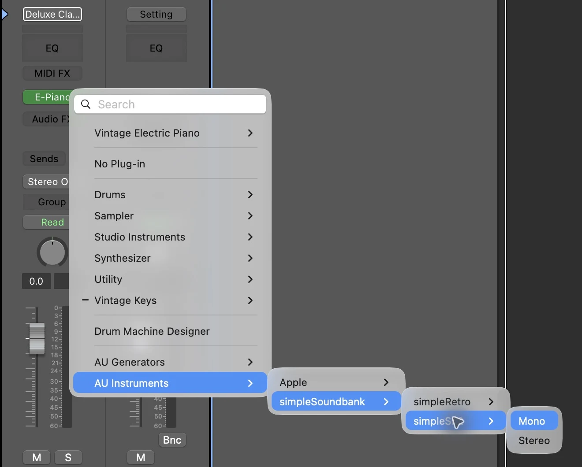Click the Sends button
Screen dimensions: 582x467
pyautogui.click(x=44, y=159)
